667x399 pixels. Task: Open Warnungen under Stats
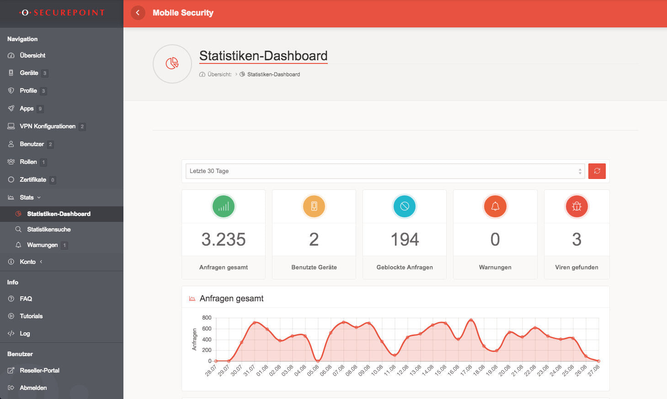[x=42, y=245]
